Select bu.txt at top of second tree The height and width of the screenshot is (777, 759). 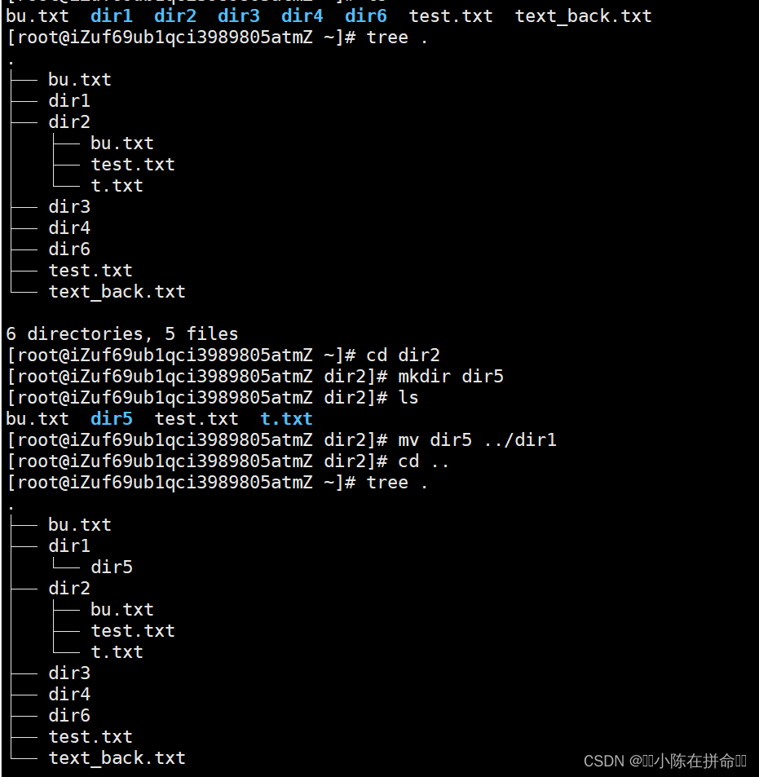[x=80, y=525]
